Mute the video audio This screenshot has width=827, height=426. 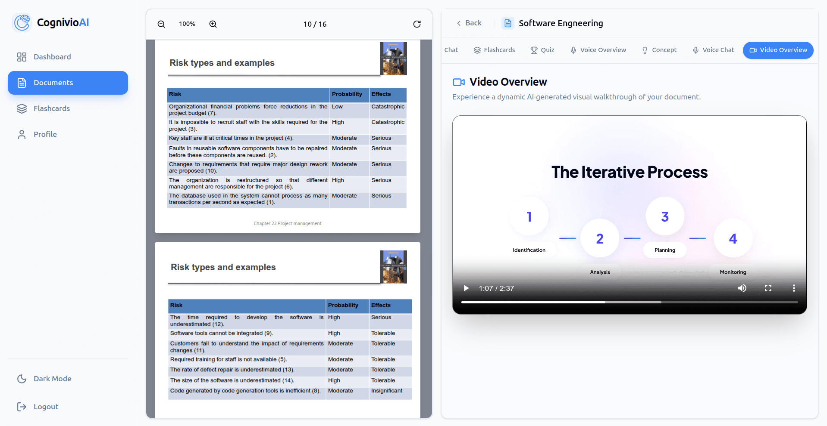[x=742, y=288]
